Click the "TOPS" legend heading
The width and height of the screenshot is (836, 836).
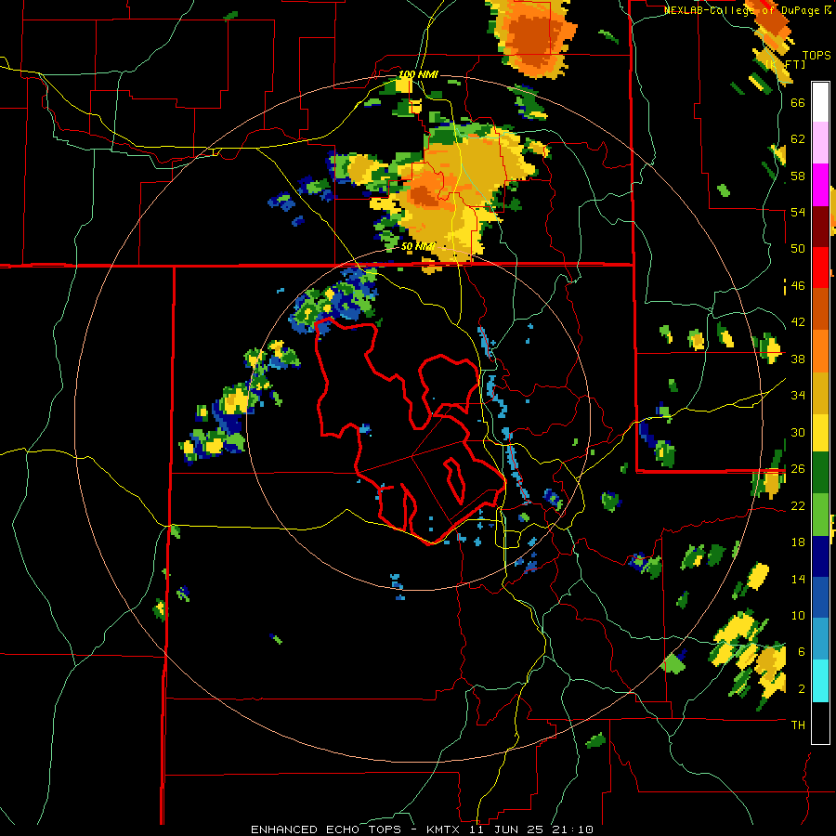[x=816, y=56]
